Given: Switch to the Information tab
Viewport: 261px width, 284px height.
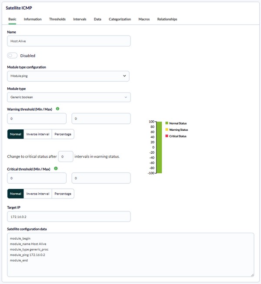Looking at the screenshot, I should 33,19.
